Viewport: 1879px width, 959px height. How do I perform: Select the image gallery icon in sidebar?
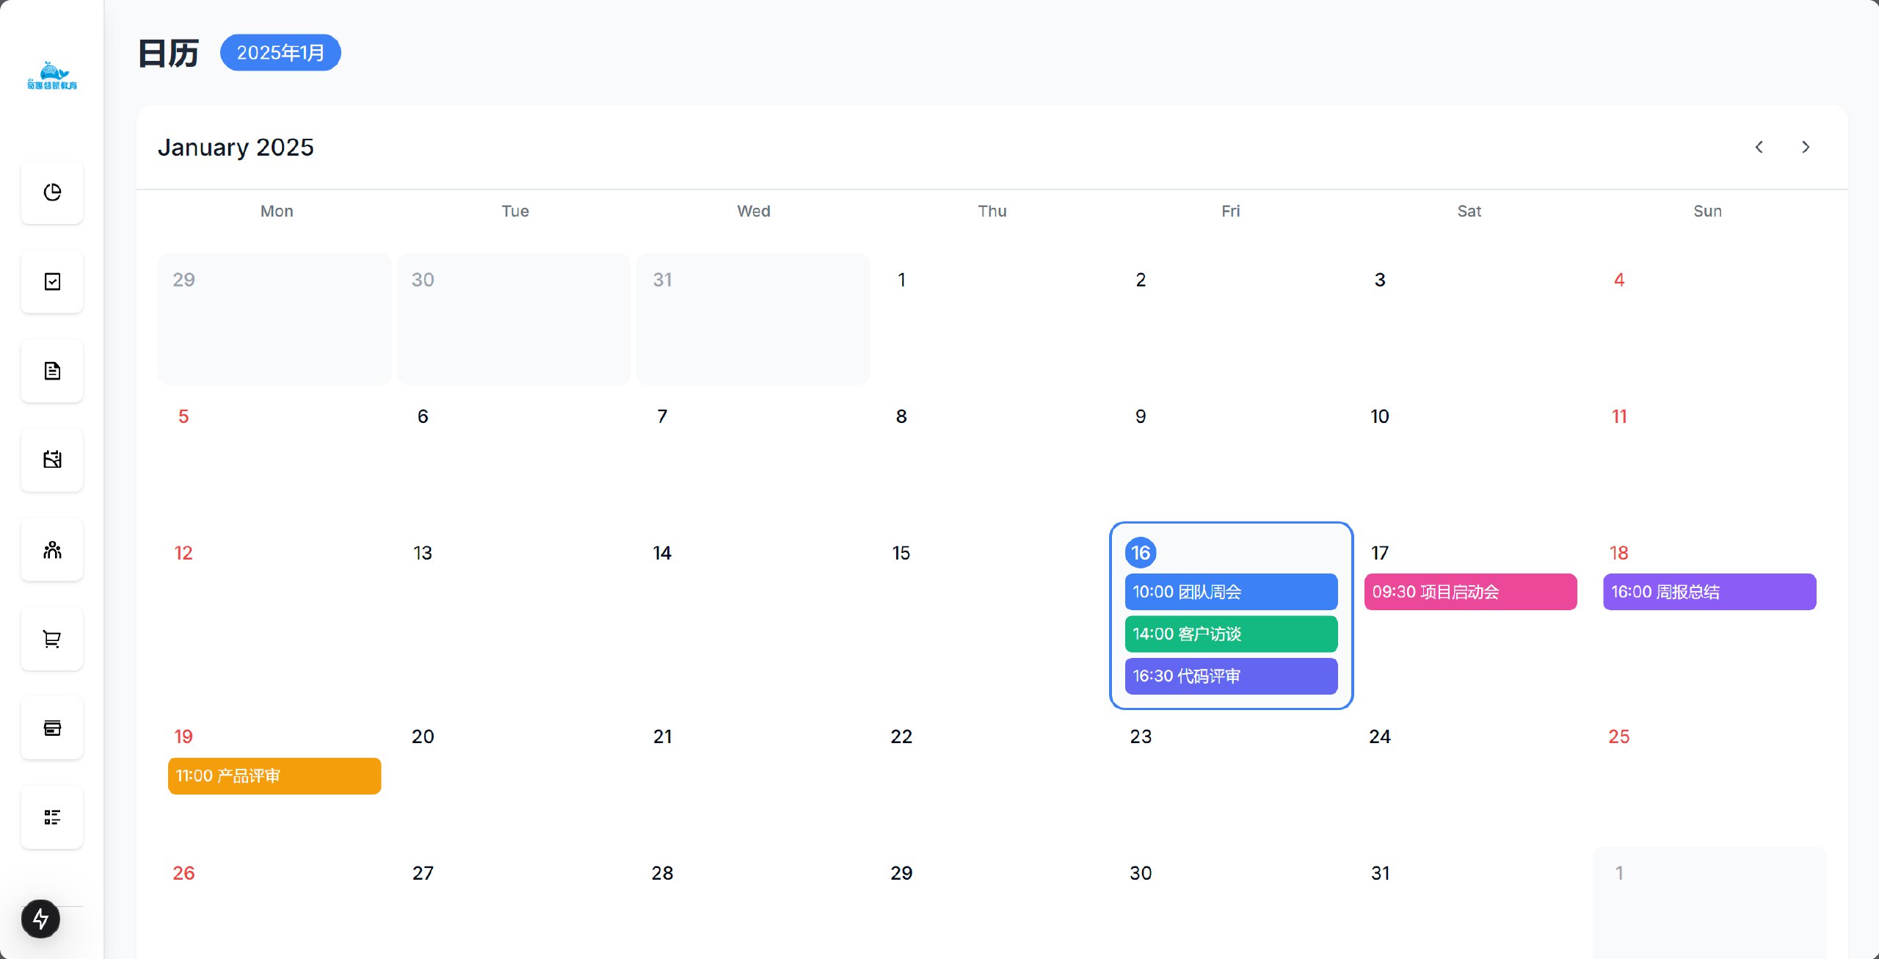pyautogui.click(x=51, y=460)
